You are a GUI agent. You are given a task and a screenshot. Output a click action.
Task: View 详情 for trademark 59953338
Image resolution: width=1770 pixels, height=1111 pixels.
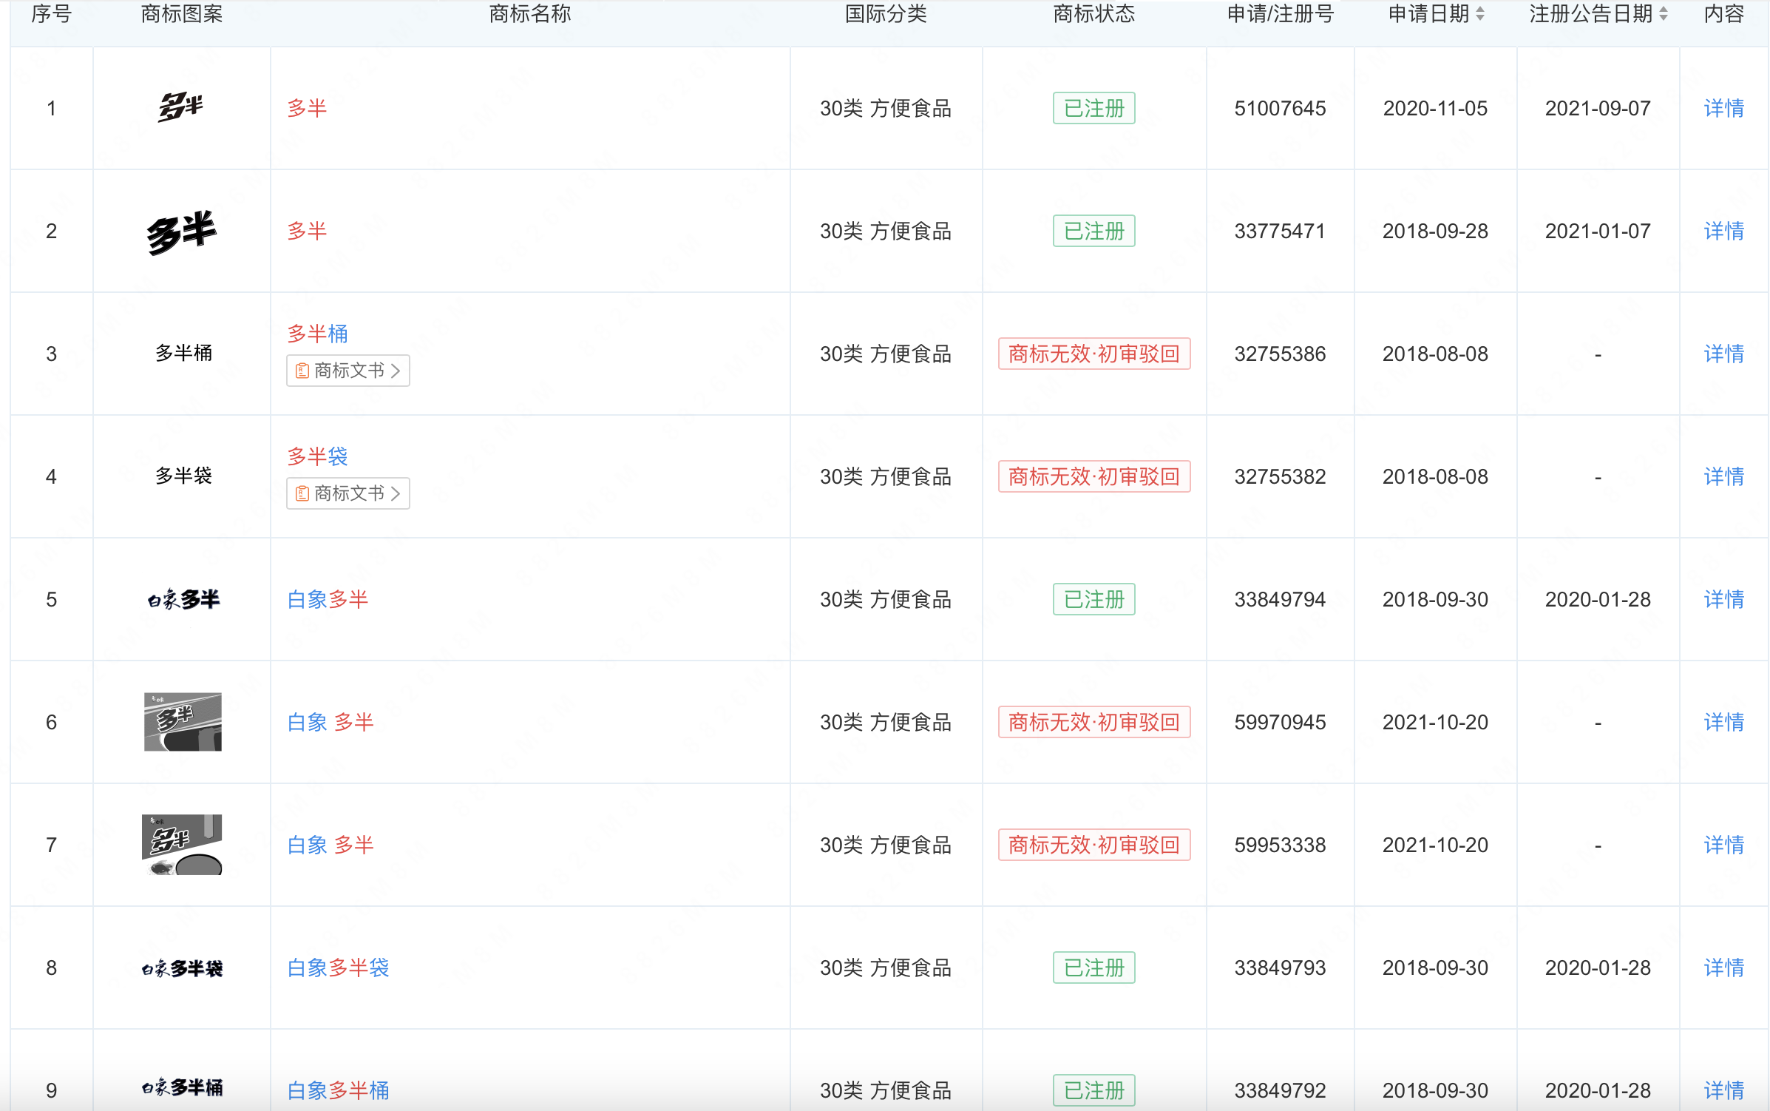coord(1723,845)
